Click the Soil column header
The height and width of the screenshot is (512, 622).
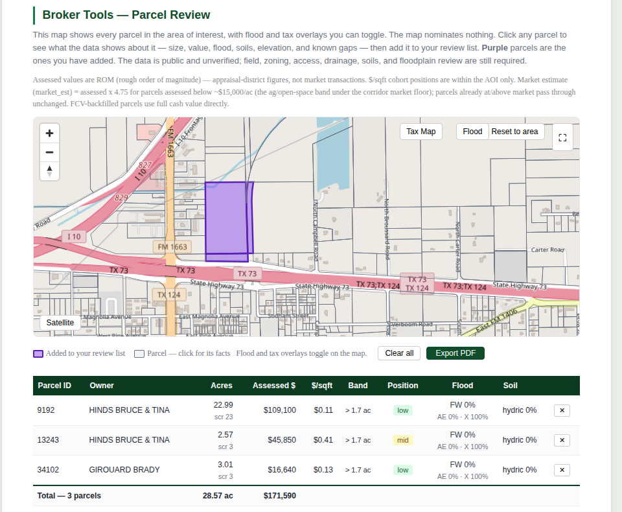pyautogui.click(x=510, y=386)
